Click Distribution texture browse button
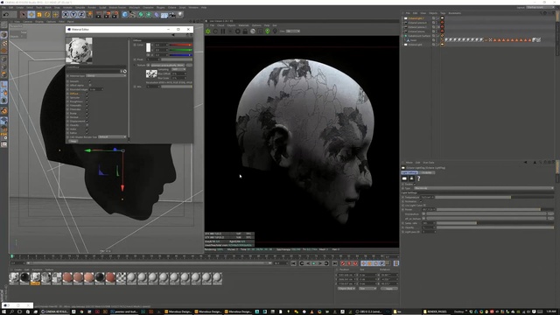Screen dimensions: 560x315 pos(550,213)
